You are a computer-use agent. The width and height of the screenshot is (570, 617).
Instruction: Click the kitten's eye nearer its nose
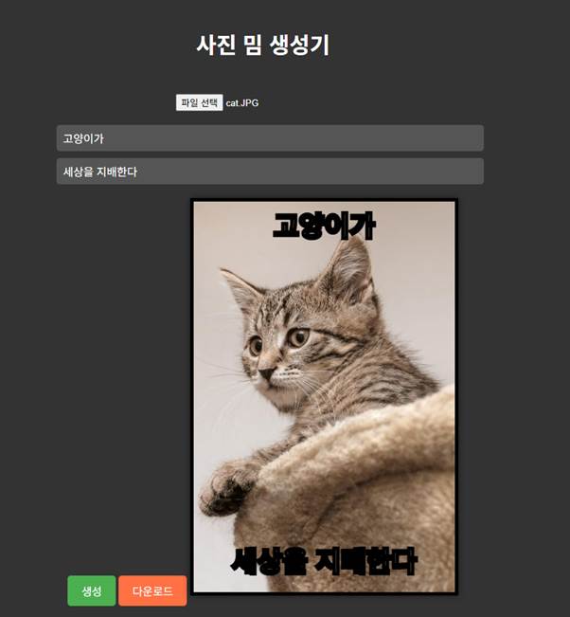pyautogui.click(x=256, y=346)
